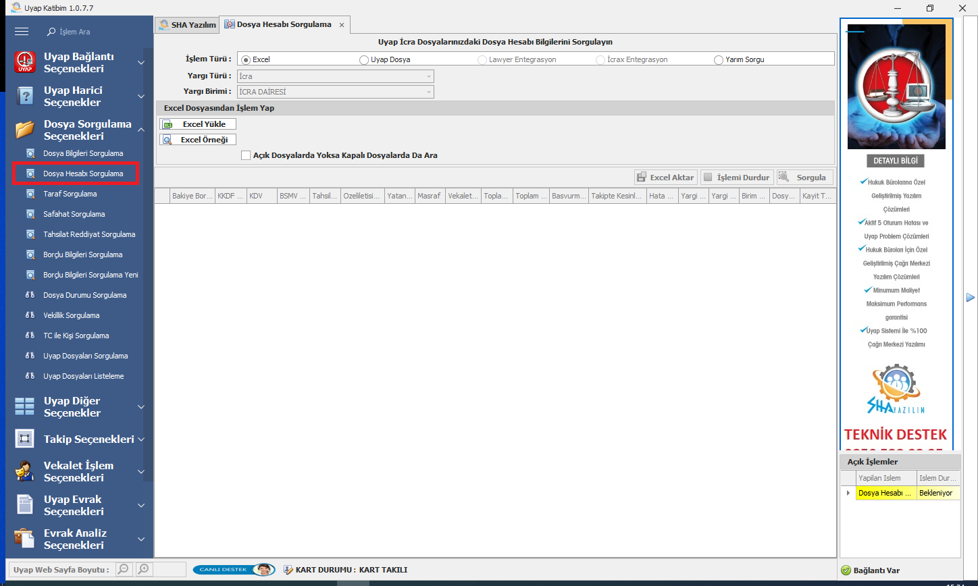The image size is (978, 586).
Task: Open the Yargı Türü dropdown
Action: tap(428, 76)
